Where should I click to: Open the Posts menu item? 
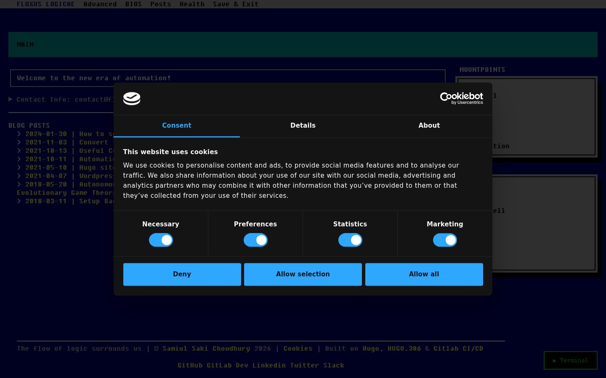point(161,4)
